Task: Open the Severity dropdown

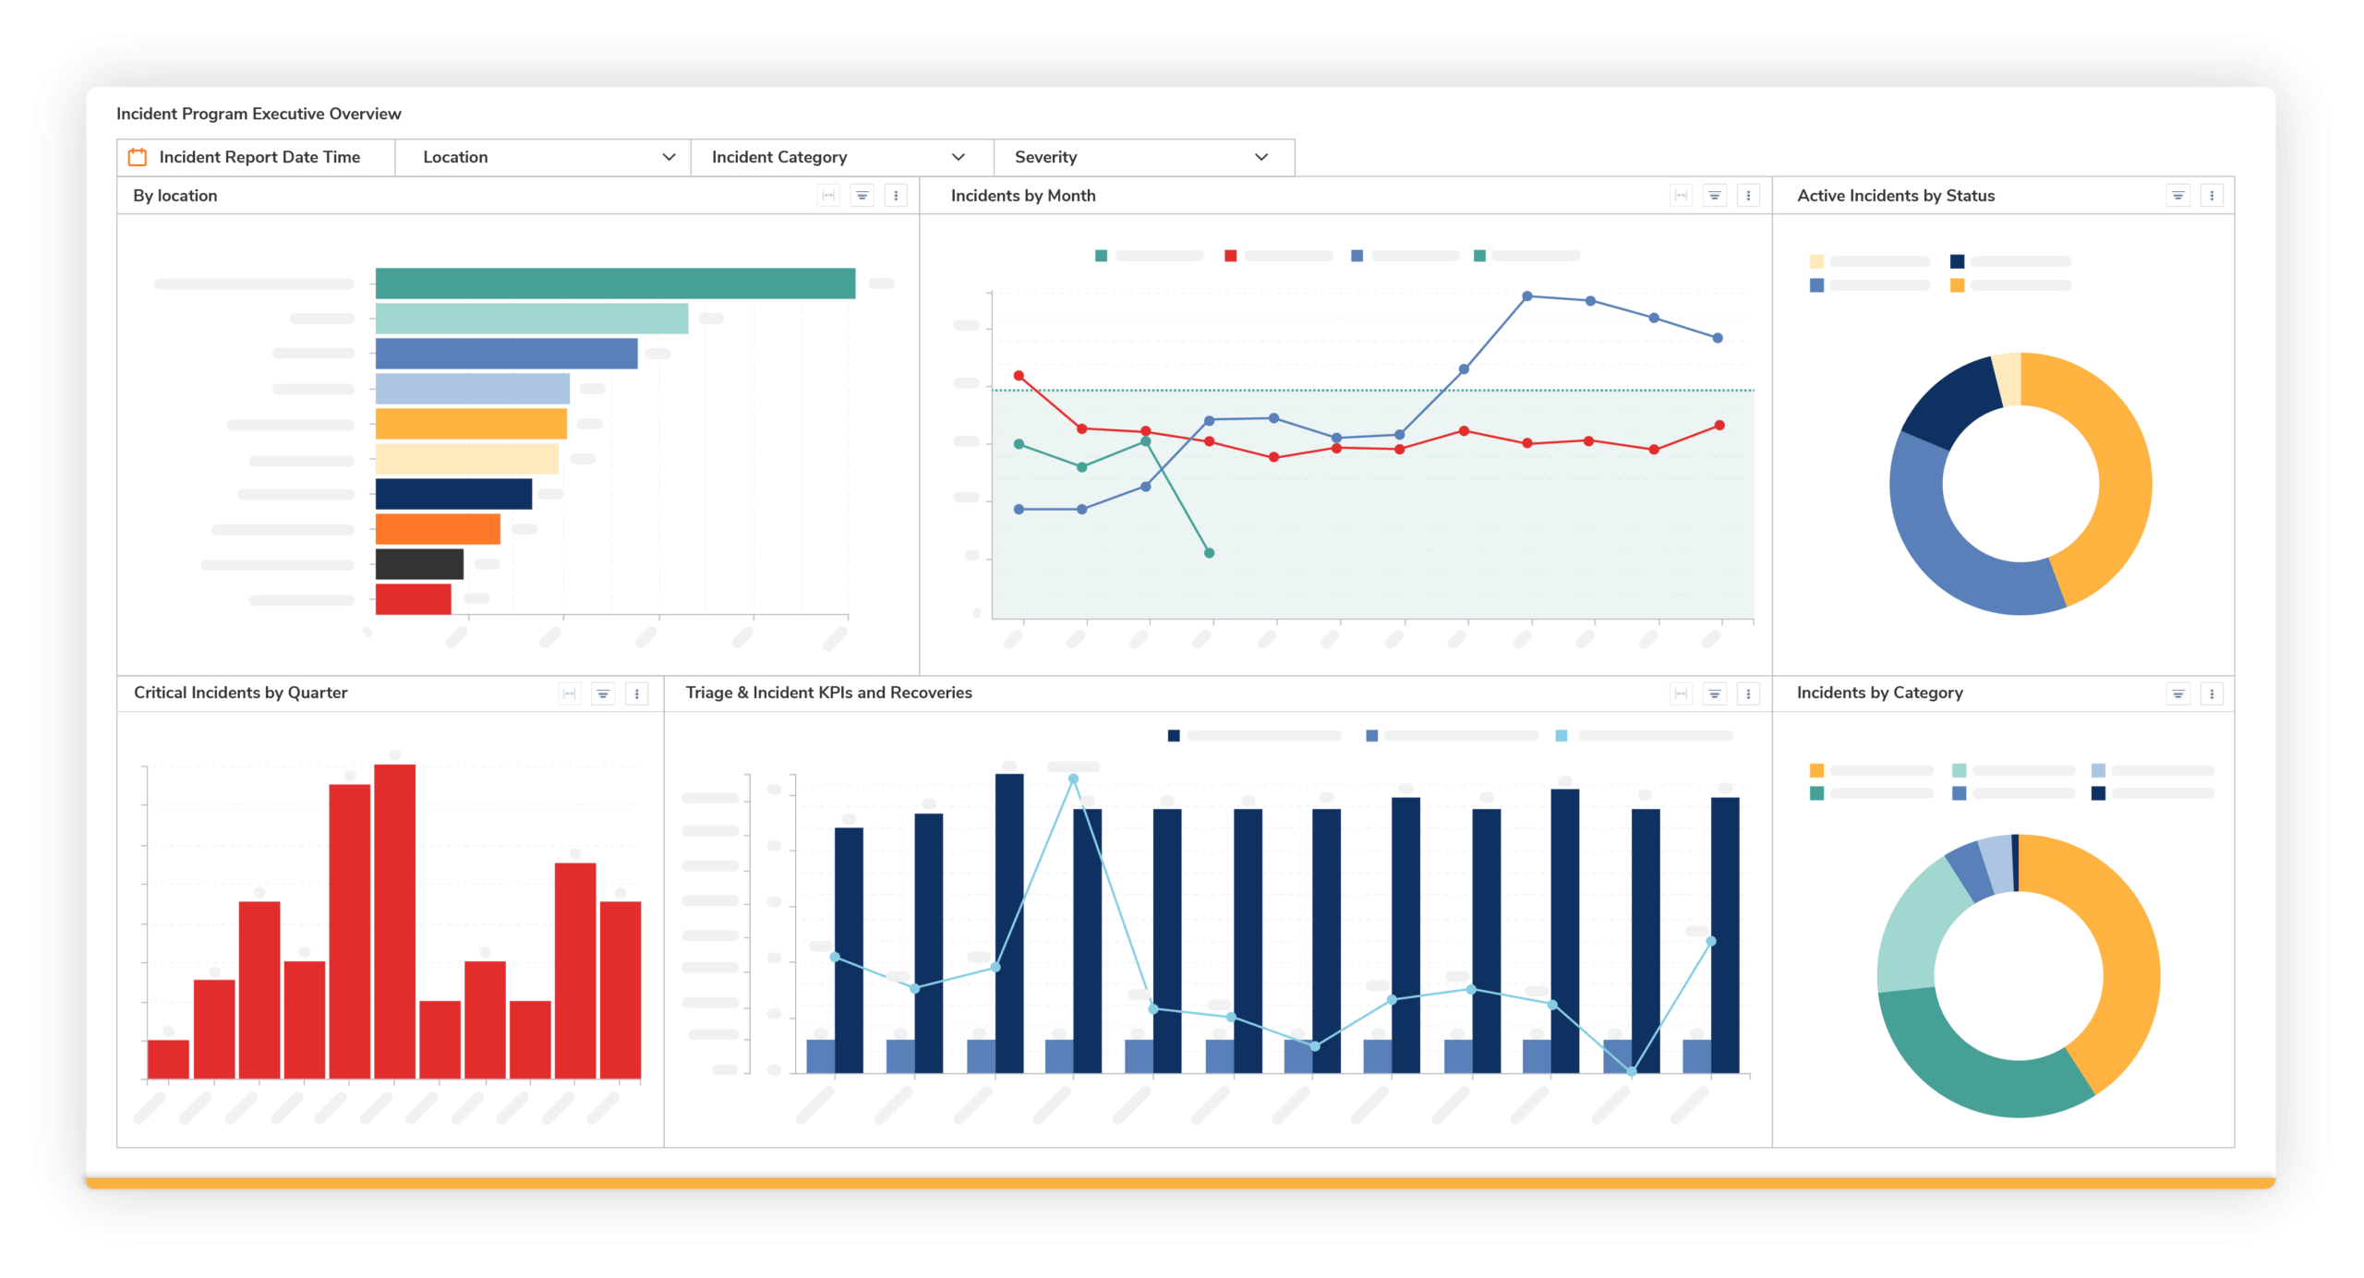Action: coord(1260,157)
